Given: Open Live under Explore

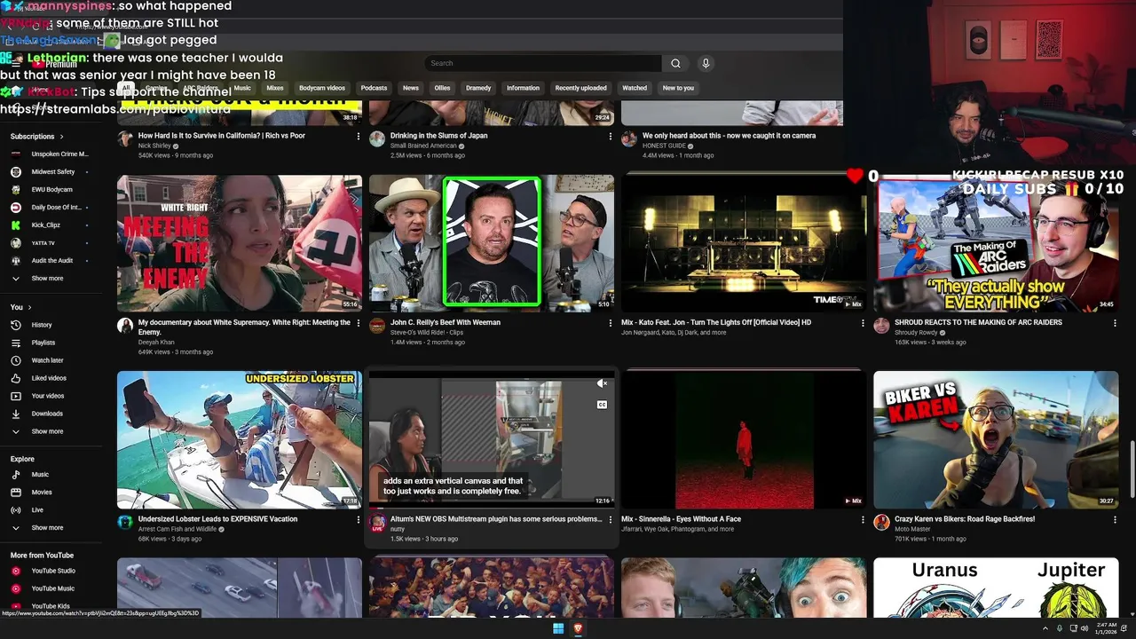Looking at the screenshot, I should click(x=37, y=510).
